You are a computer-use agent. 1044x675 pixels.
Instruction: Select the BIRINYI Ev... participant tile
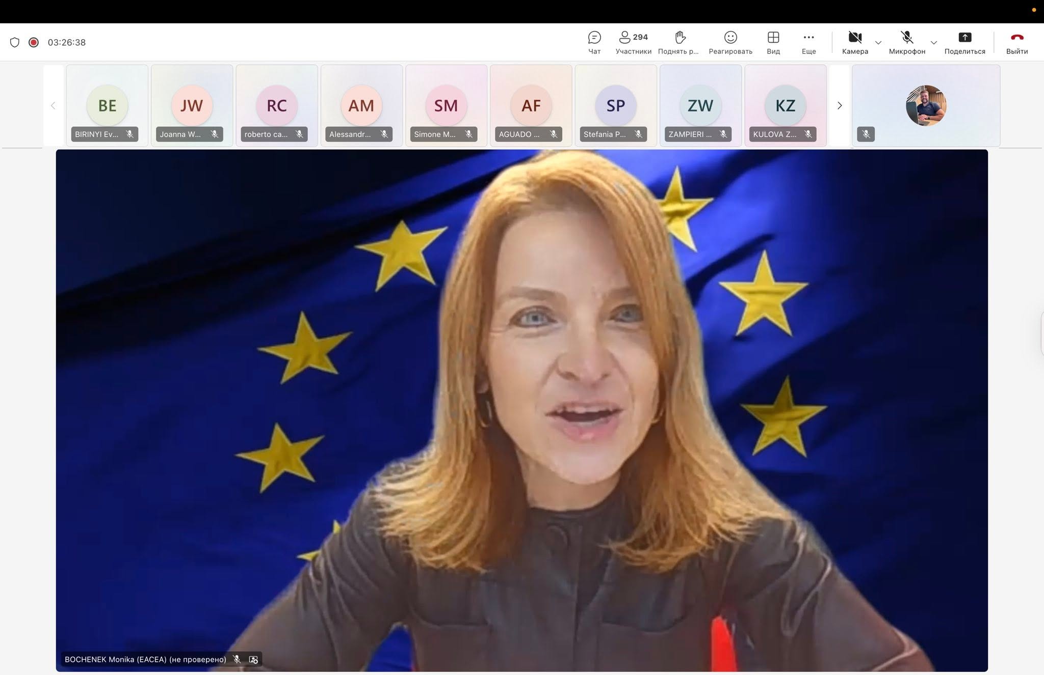point(107,105)
